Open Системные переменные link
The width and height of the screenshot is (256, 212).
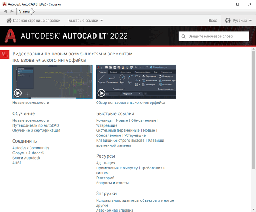tap(118, 131)
